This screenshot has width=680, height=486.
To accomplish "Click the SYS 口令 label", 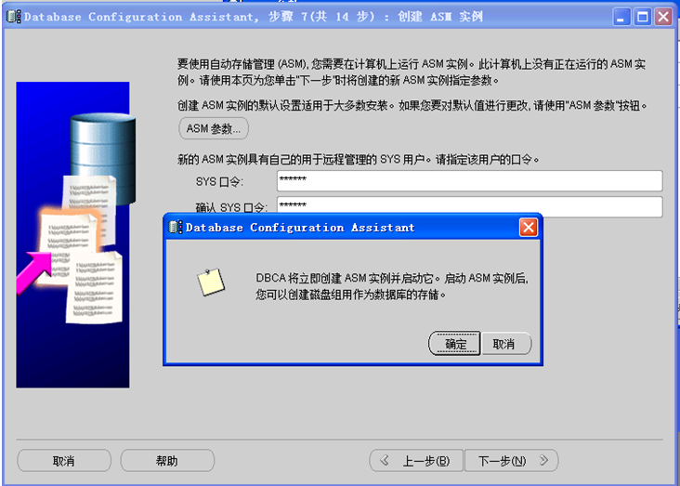I will tap(219, 182).
